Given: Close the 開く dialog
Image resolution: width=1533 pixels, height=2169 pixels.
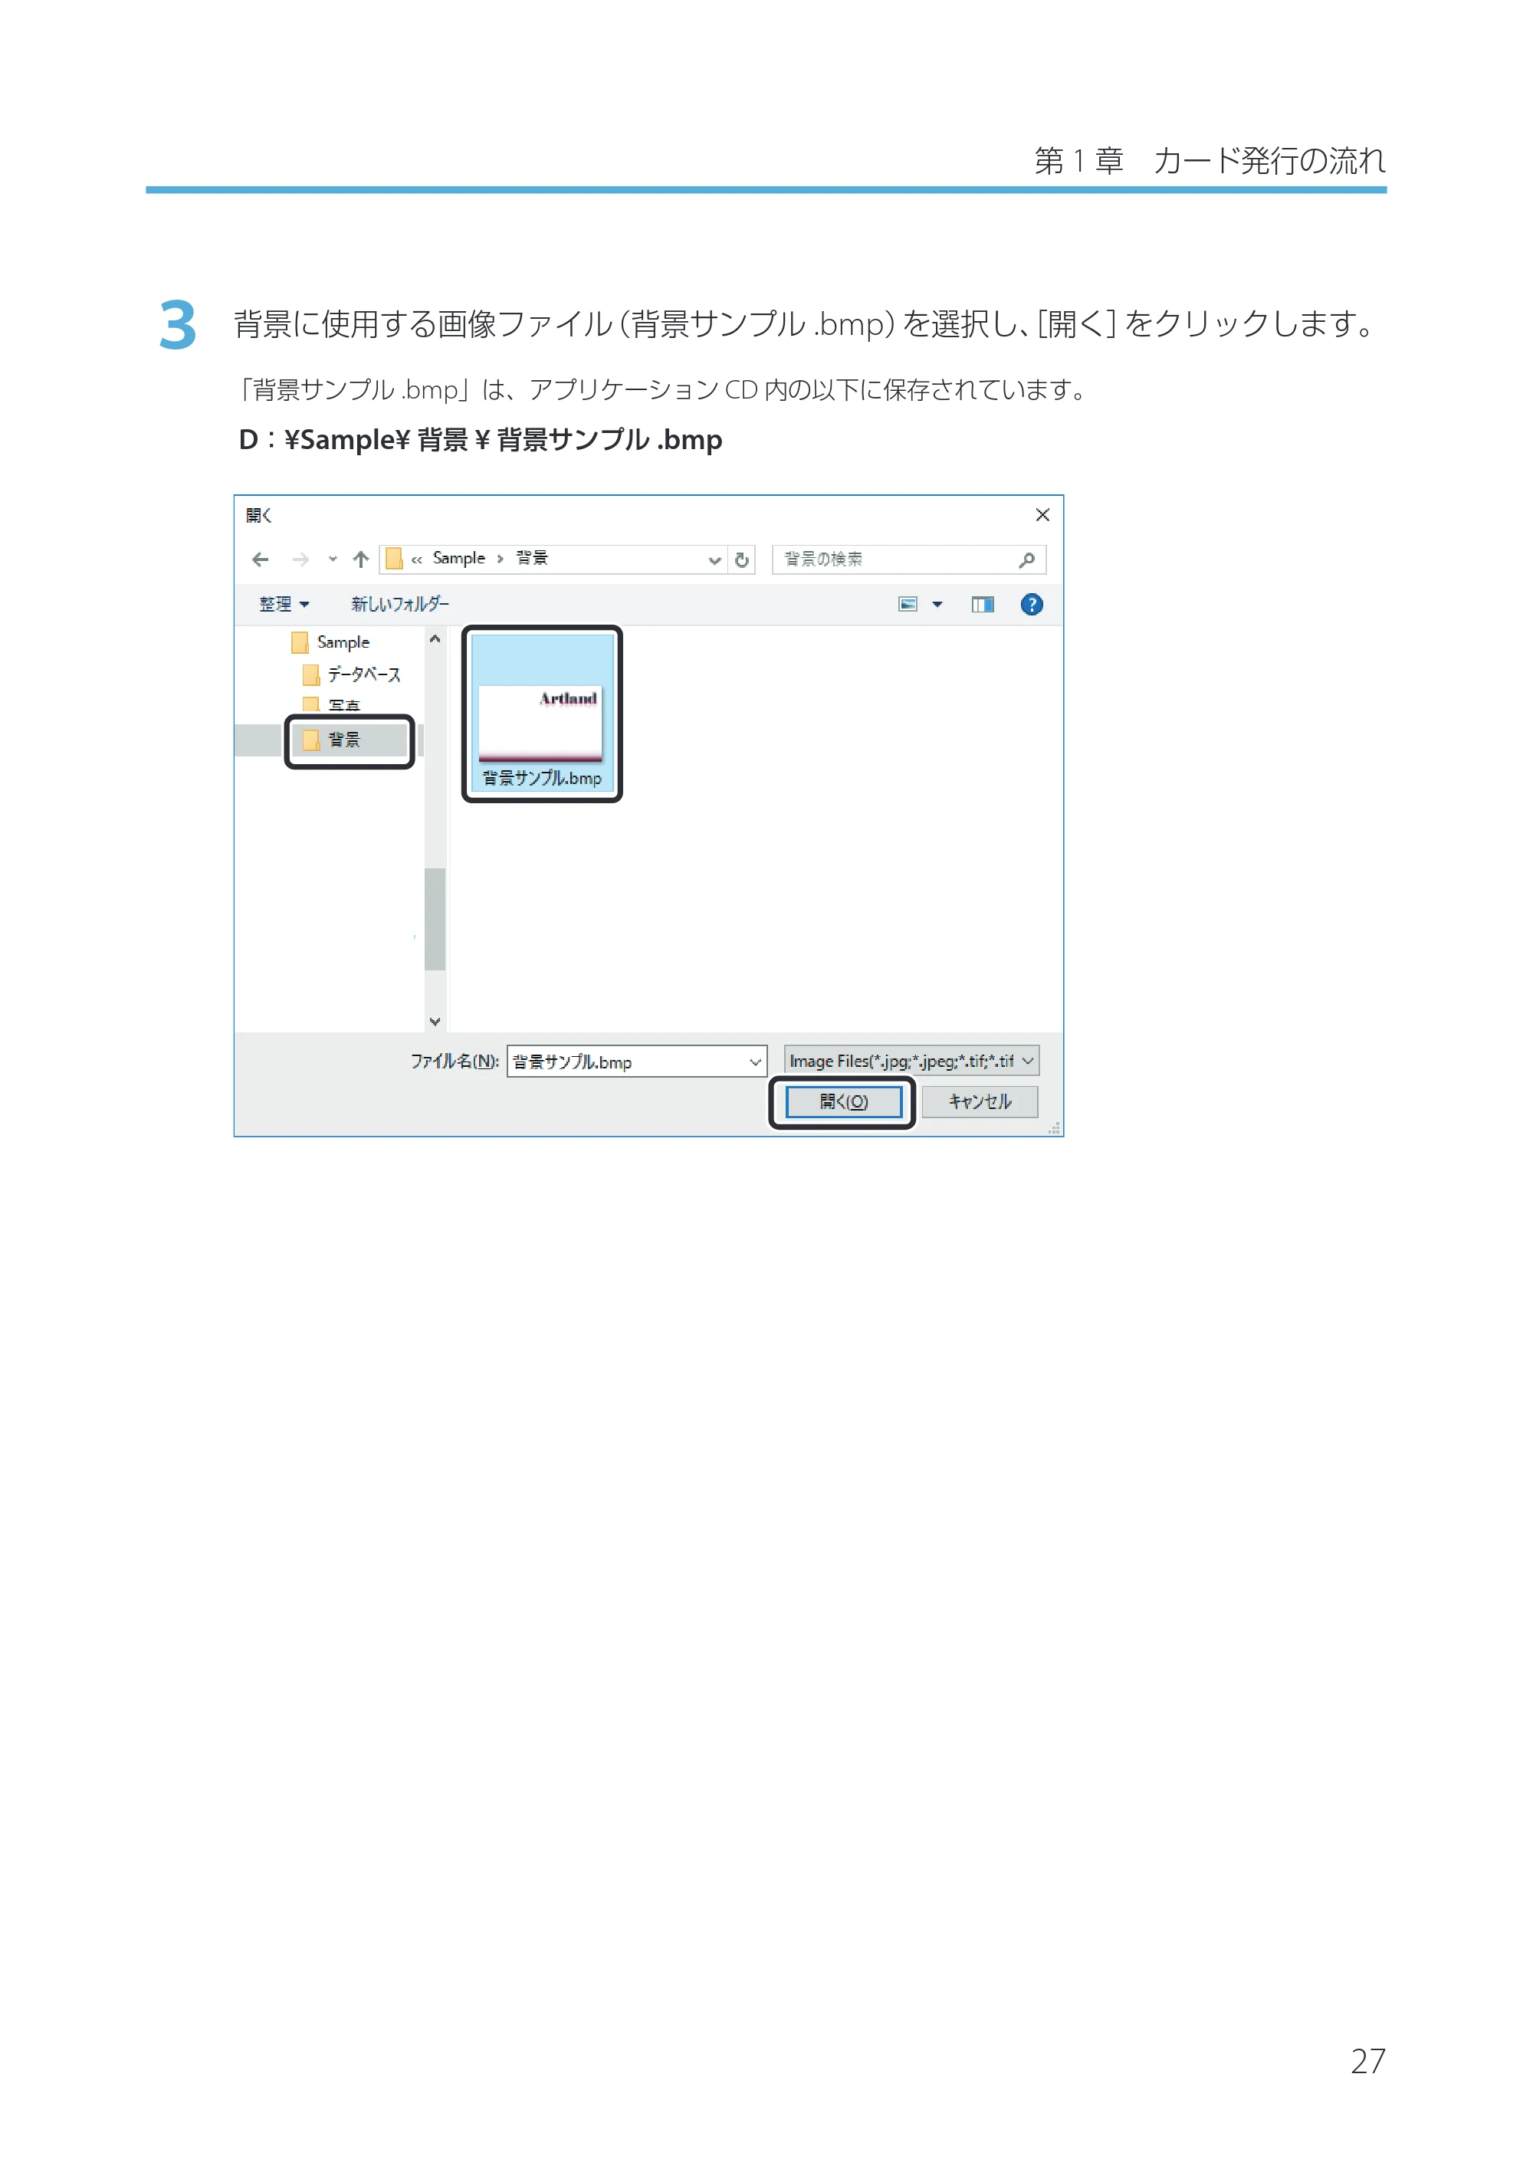Looking at the screenshot, I should pos(1042,515).
